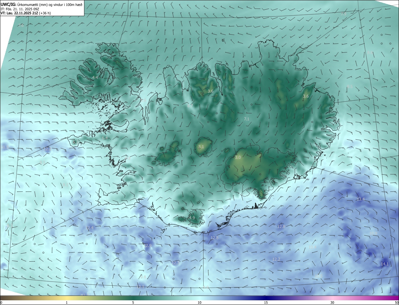Click the 14.1 value on the map
The width and height of the screenshot is (399, 305).
(385, 264)
